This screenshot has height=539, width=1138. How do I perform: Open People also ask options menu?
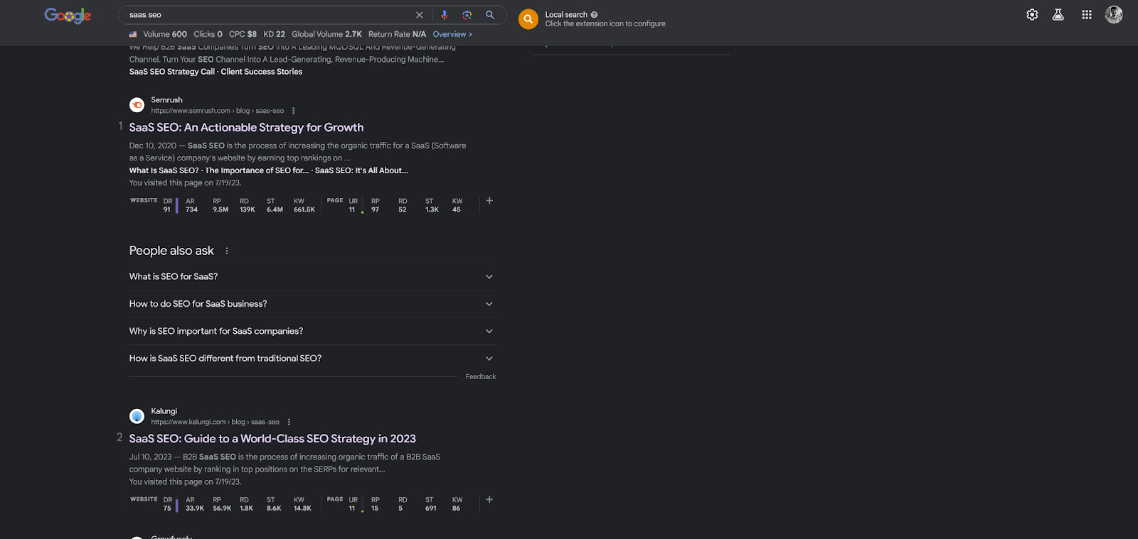point(227,251)
